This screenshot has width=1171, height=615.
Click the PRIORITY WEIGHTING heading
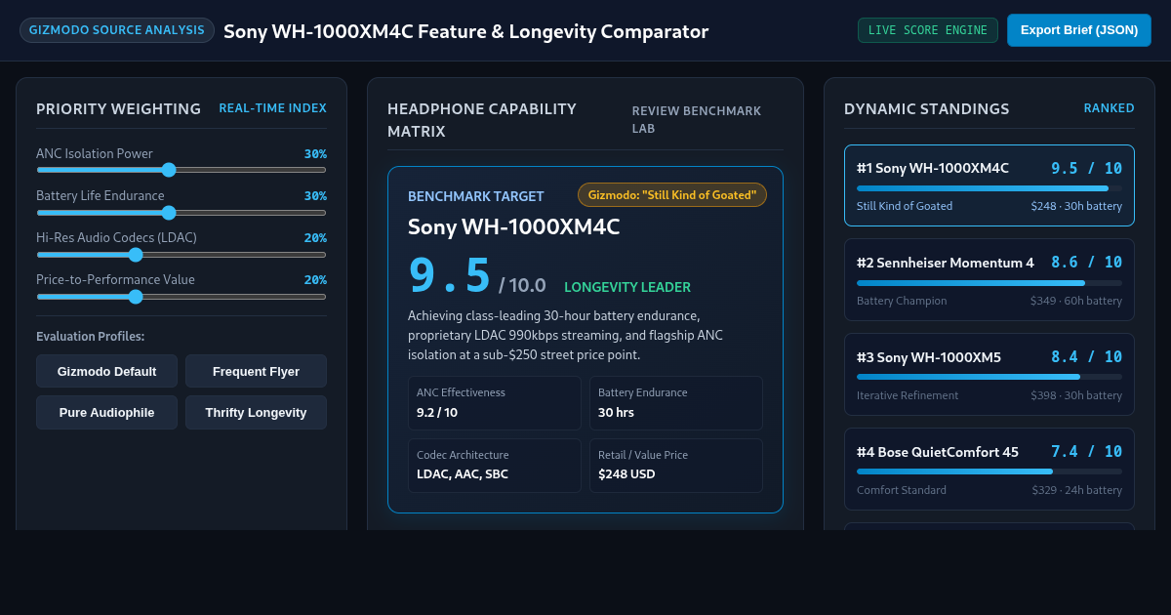(x=118, y=109)
